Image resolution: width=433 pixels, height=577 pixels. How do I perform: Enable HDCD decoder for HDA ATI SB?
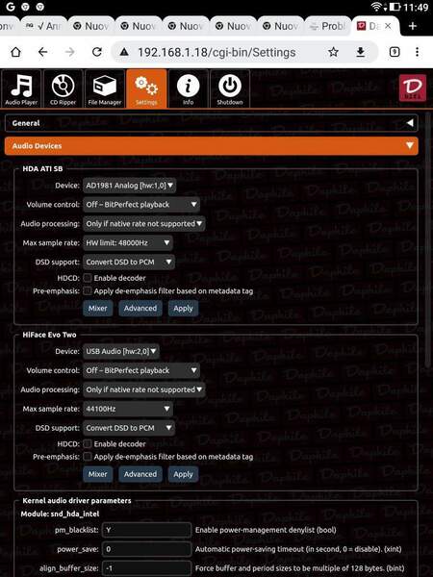88,278
